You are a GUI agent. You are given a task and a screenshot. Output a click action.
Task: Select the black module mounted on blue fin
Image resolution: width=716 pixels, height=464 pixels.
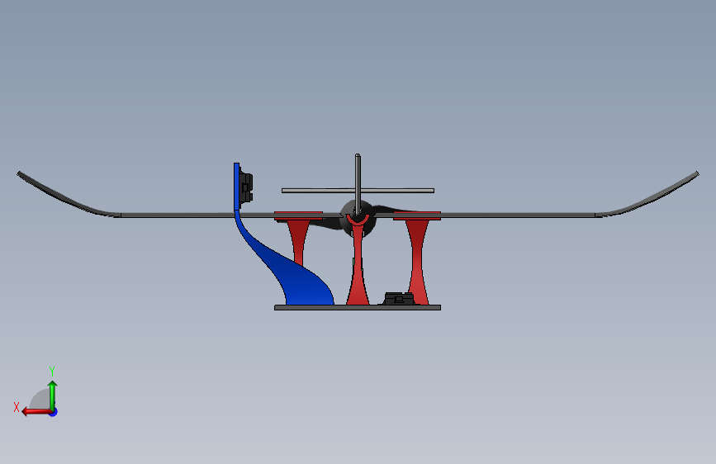(x=245, y=187)
